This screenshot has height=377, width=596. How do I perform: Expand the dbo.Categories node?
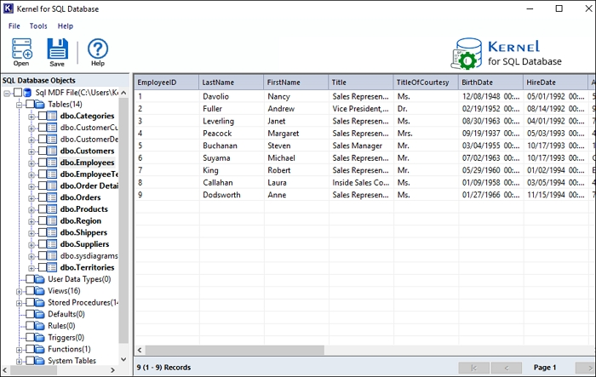tap(32, 117)
